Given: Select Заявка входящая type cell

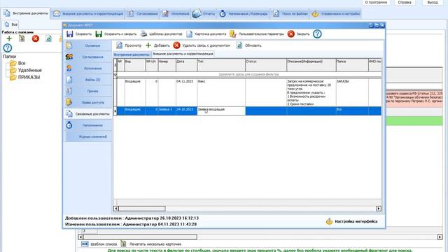Looking at the screenshot, I should [x=221, y=111].
